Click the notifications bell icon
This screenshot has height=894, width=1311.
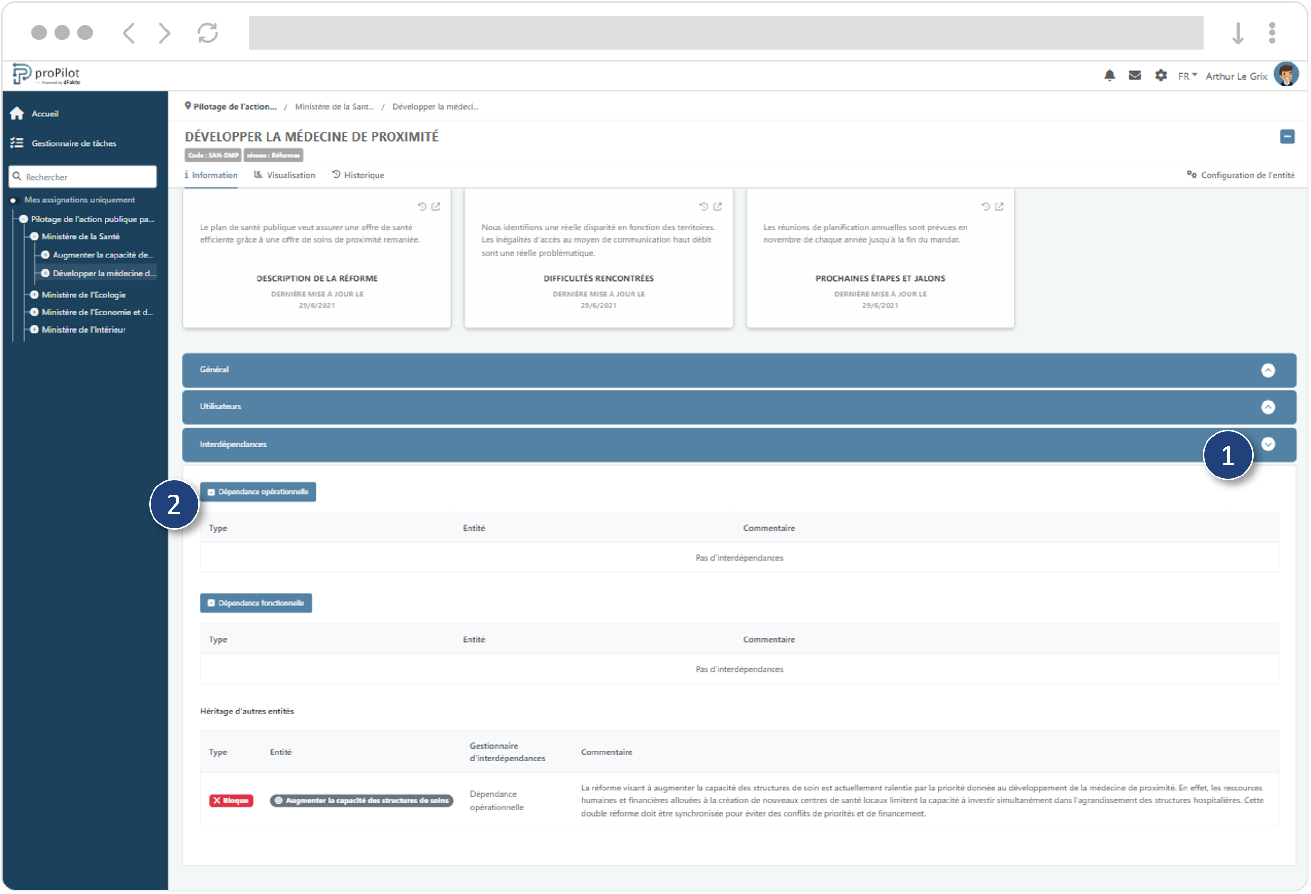click(1109, 76)
